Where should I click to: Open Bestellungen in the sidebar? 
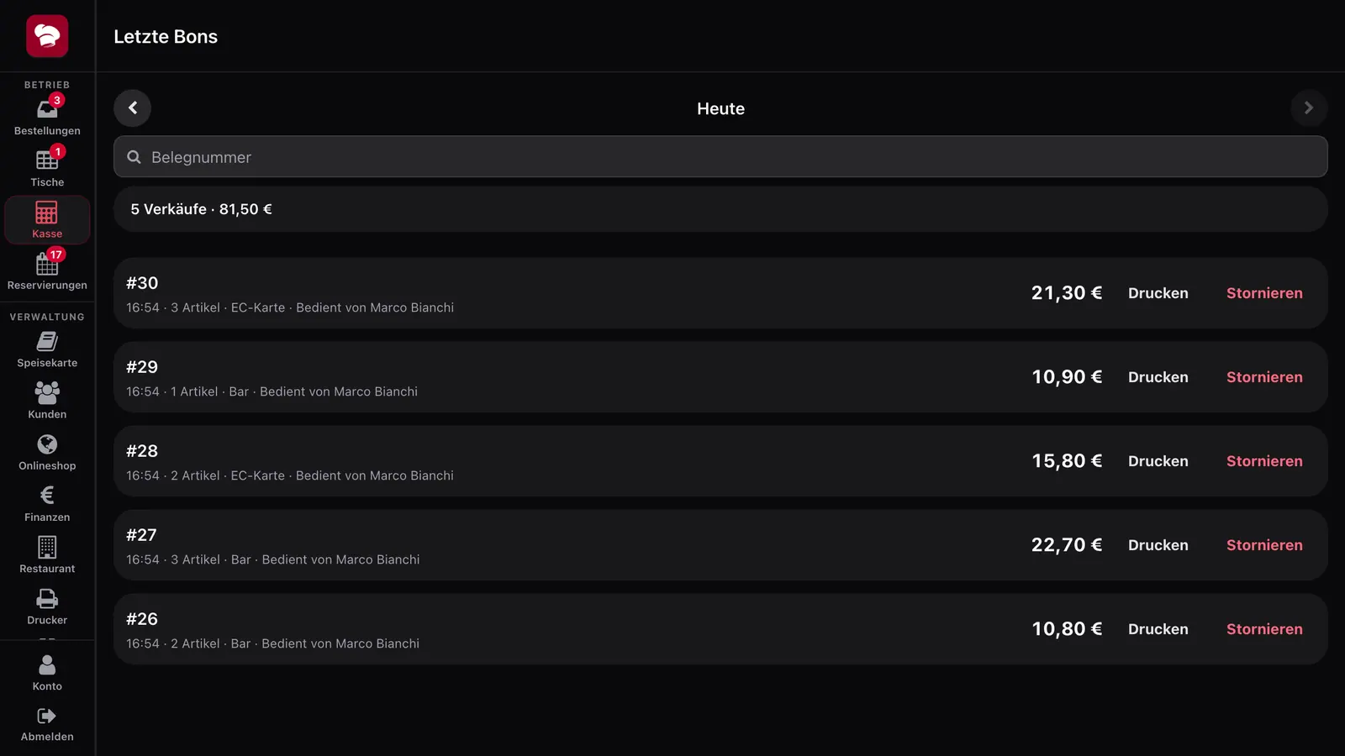(x=47, y=117)
